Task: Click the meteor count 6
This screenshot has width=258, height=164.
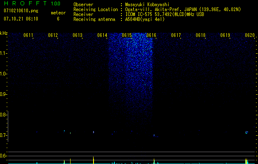Action: click(x=58, y=19)
